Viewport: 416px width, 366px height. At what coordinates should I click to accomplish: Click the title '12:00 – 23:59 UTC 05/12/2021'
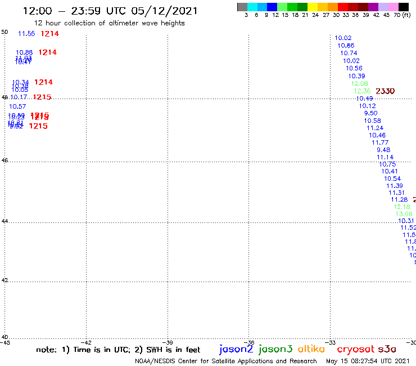point(110,11)
